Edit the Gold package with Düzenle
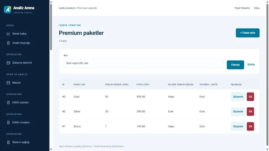Screen dimensions: 269x151 coord(238,97)
